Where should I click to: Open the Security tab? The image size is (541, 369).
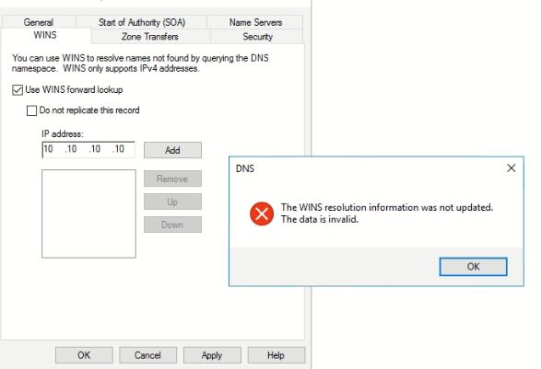(x=257, y=37)
